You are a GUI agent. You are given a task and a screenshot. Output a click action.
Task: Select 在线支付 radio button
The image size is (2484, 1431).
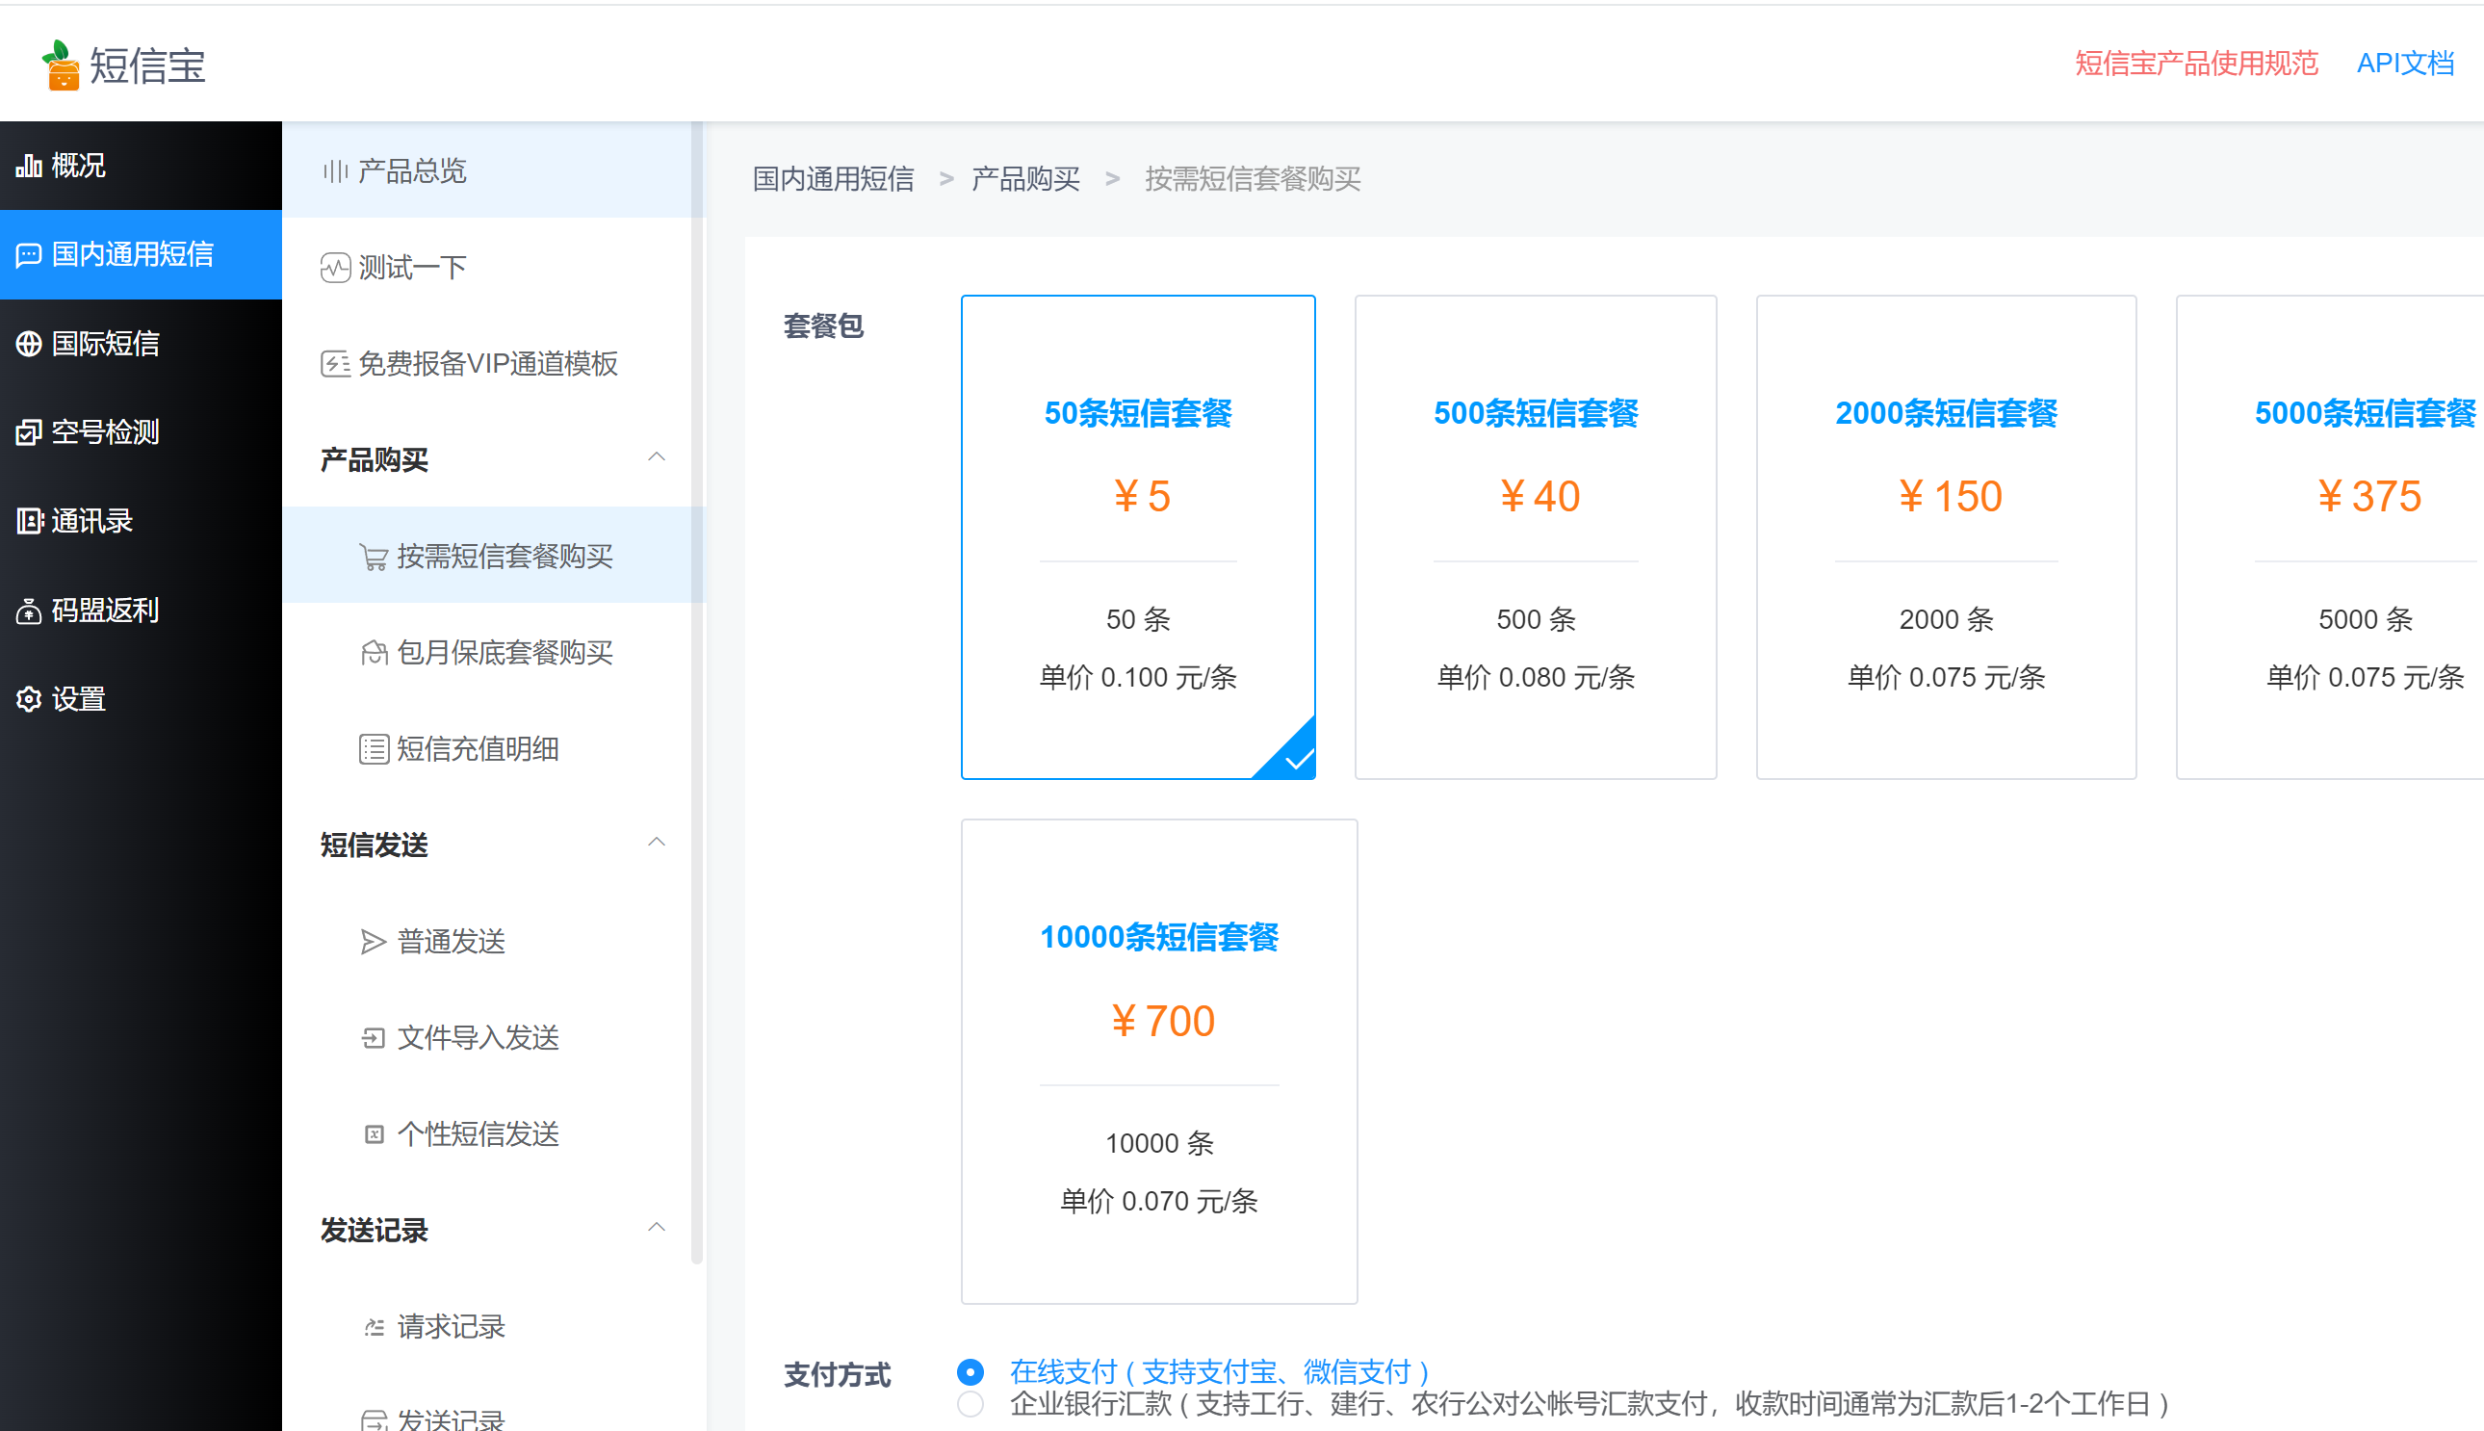coord(970,1371)
